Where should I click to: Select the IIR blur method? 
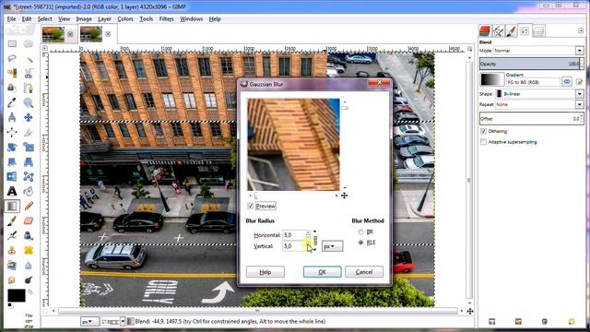[x=360, y=231]
